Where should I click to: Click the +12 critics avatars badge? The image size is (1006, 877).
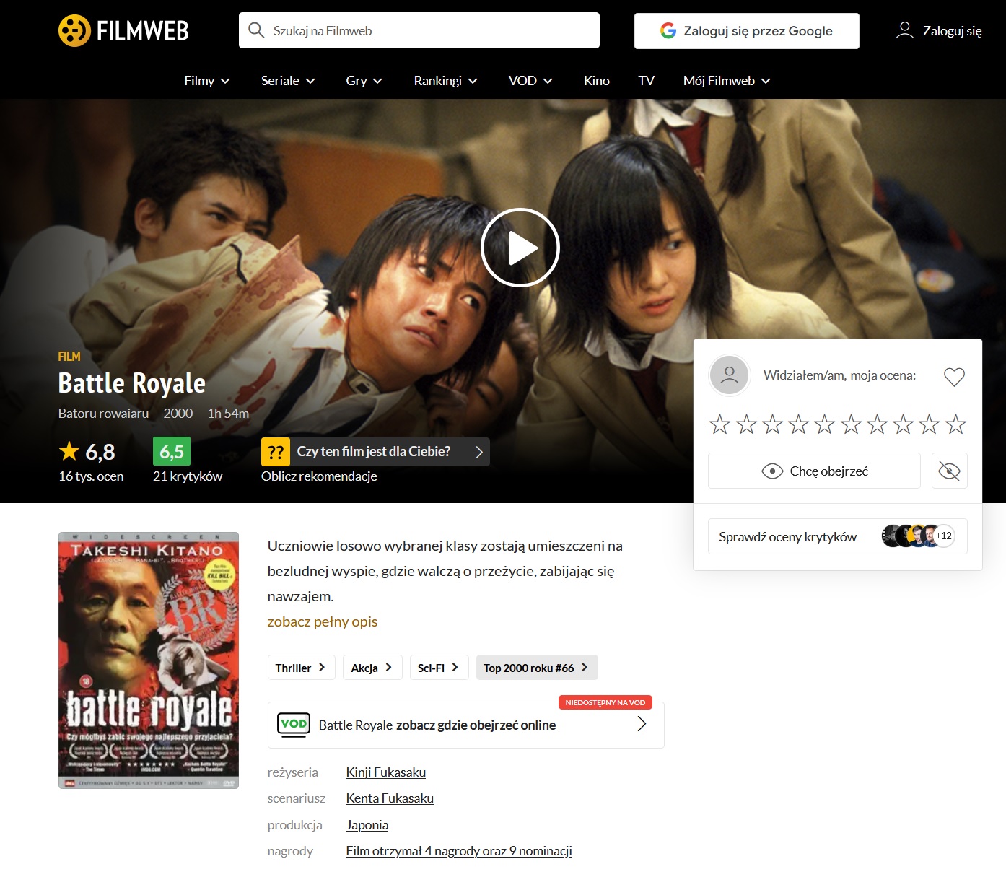click(x=943, y=536)
